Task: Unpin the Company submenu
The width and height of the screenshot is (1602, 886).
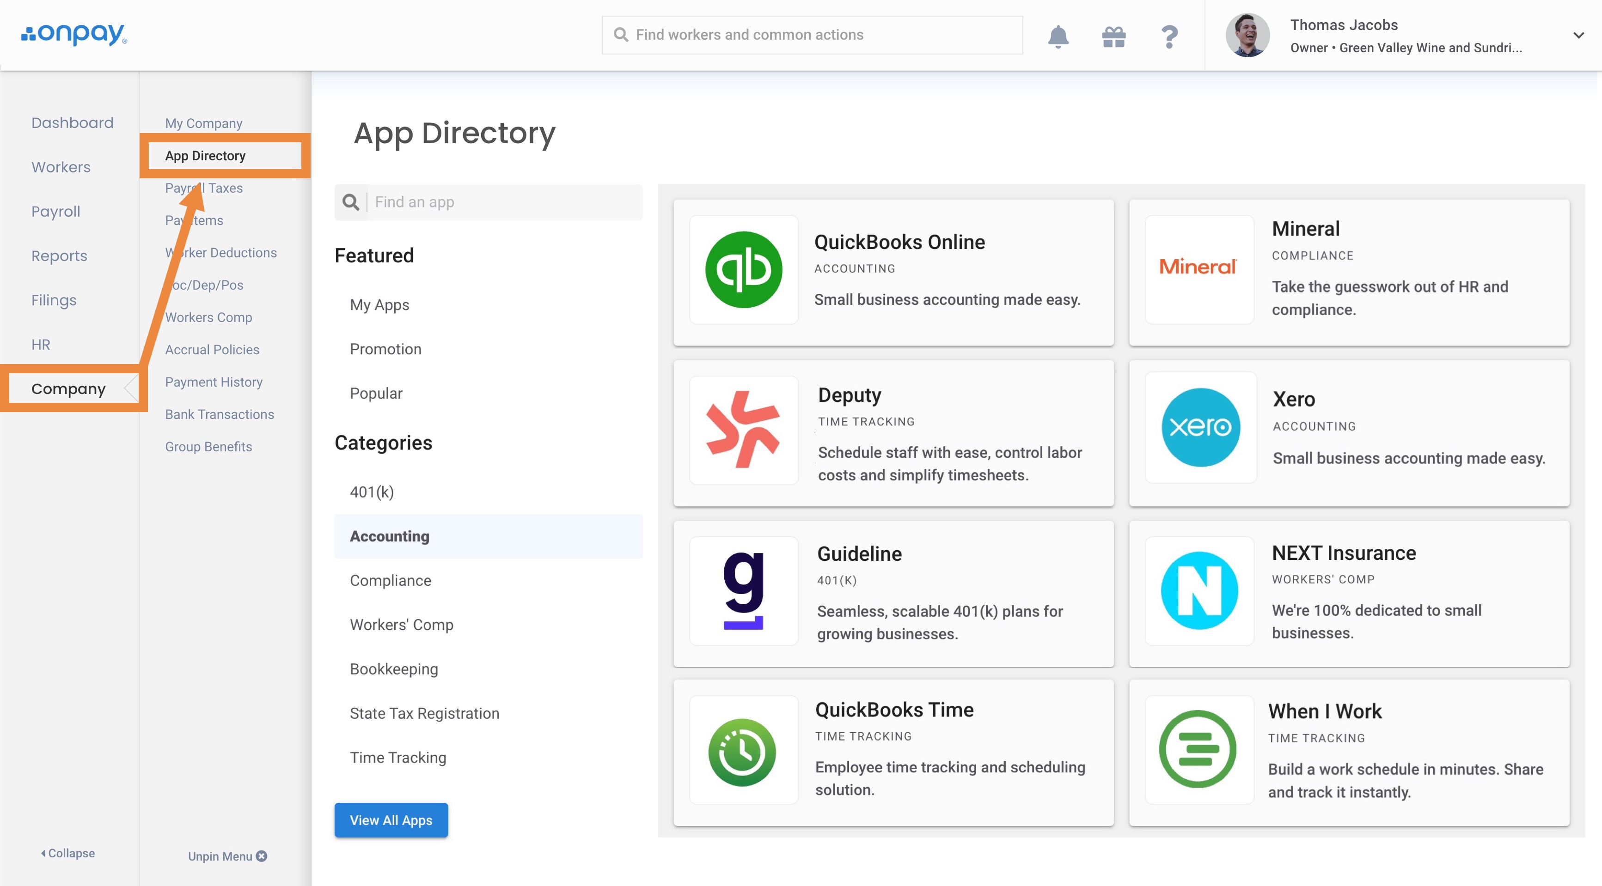Action: point(227,856)
